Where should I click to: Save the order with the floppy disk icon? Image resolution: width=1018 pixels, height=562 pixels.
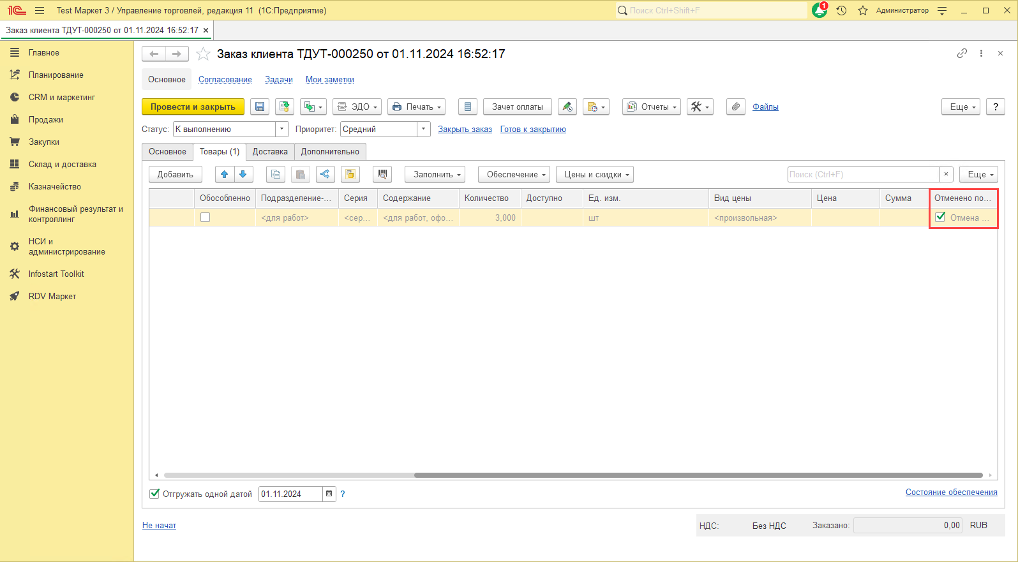coord(260,107)
